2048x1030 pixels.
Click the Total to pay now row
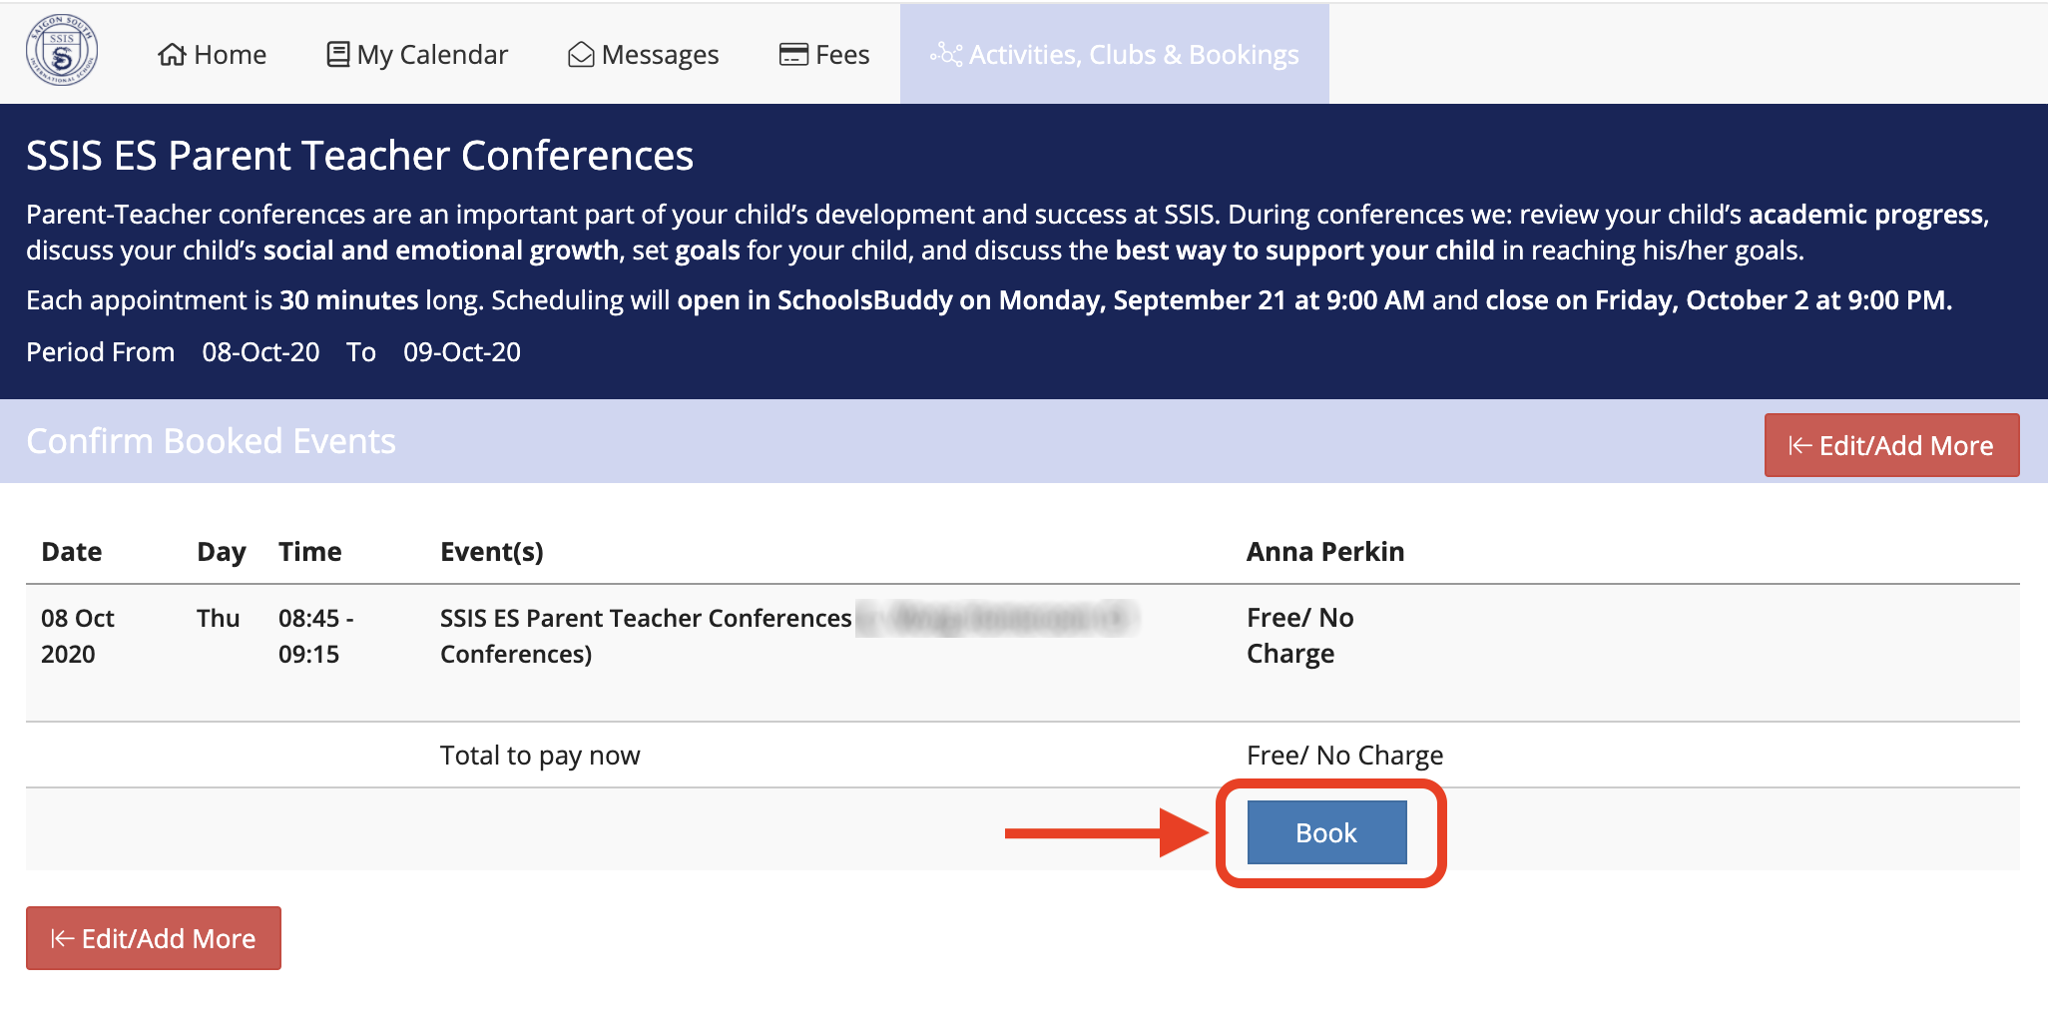540,756
